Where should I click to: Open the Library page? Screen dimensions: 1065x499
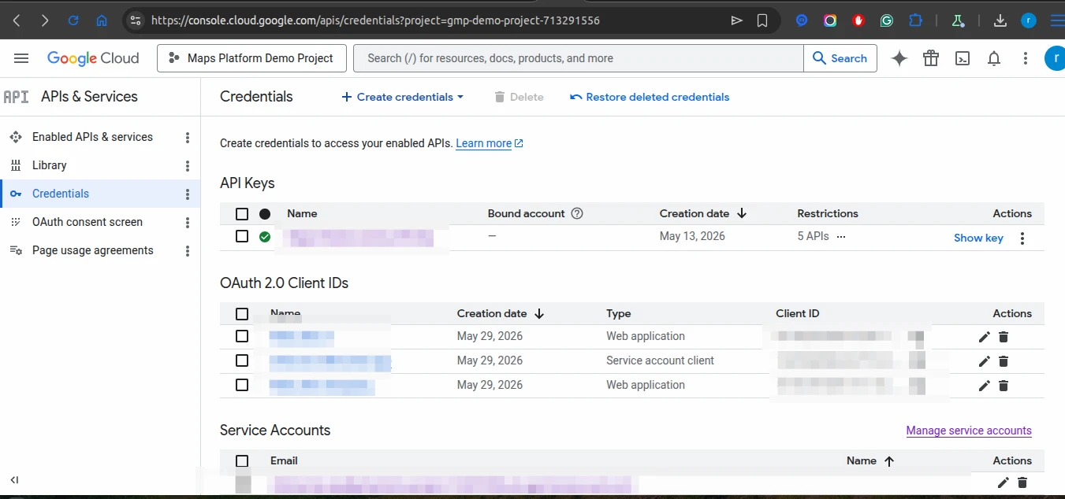pos(49,165)
